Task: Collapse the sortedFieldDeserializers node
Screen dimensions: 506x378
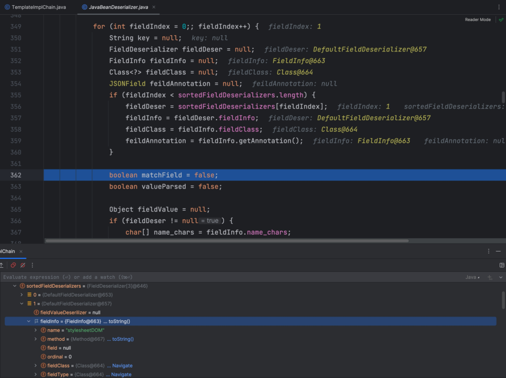Action: pyautogui.click(x=15, y=286)
